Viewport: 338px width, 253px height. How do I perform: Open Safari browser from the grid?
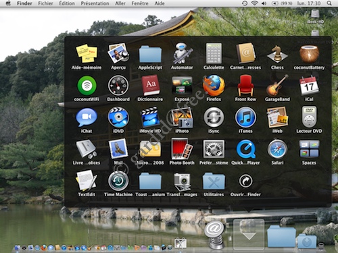point(277,149)
